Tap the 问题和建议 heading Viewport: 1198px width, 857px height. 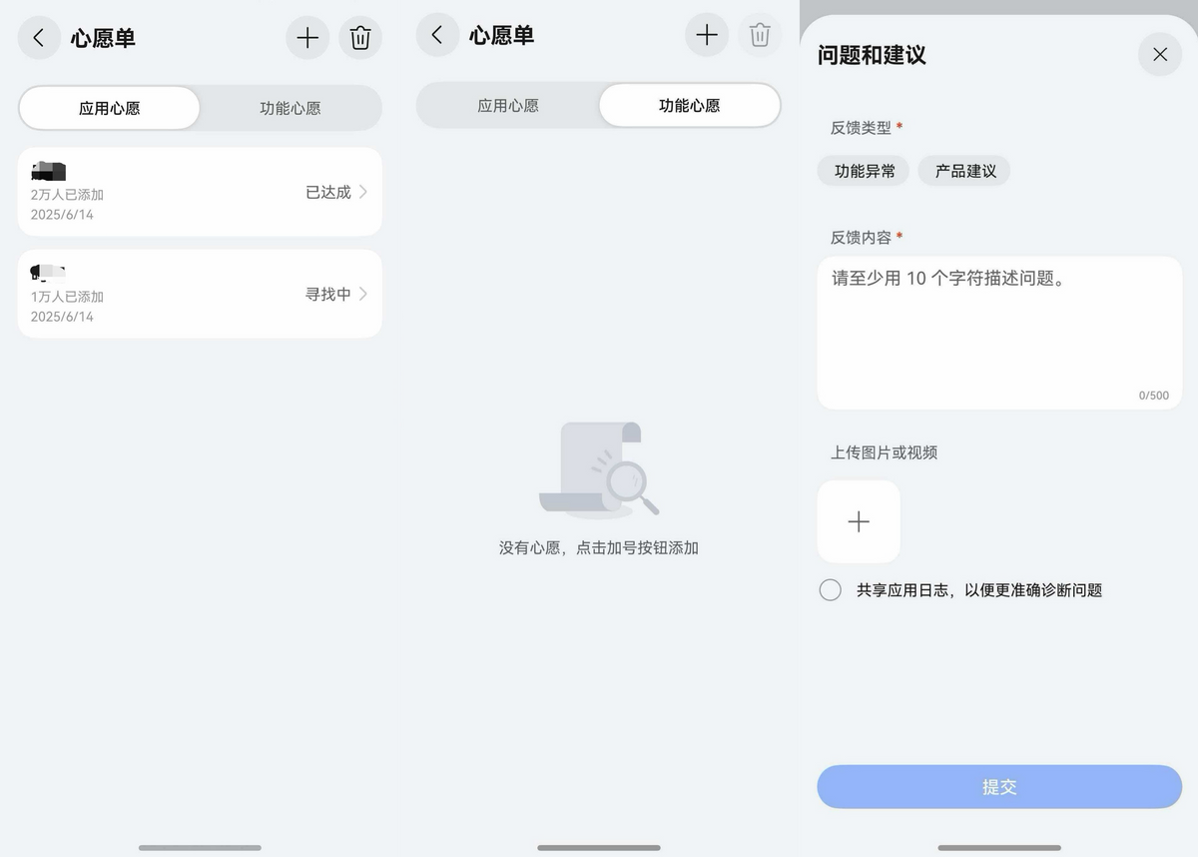point(872,55)
